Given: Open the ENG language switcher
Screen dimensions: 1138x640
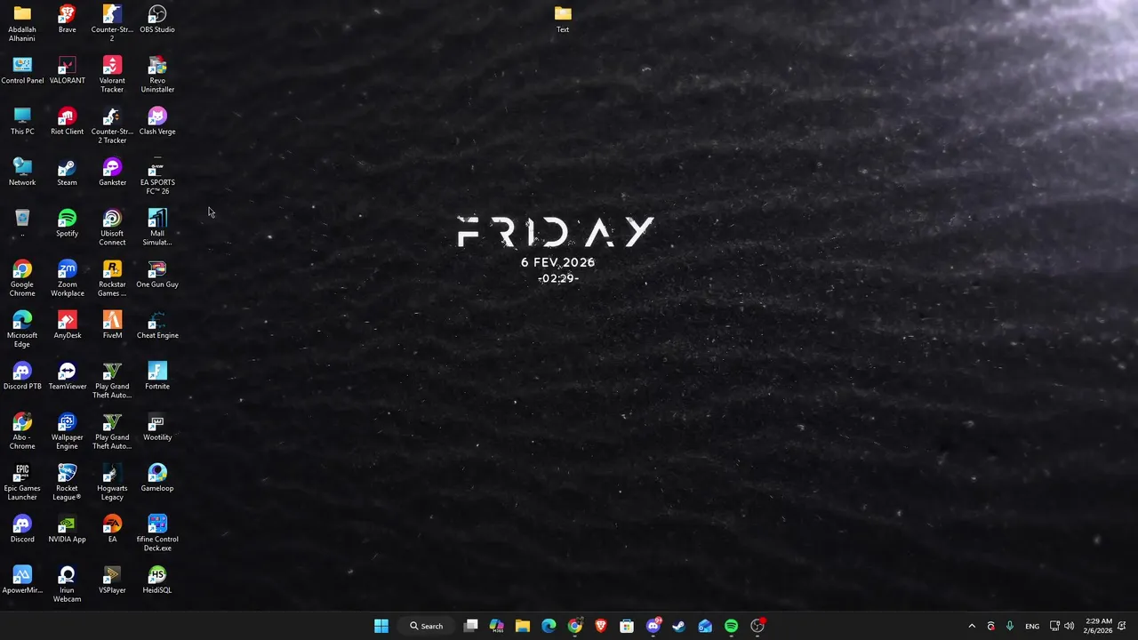Looking at the screenshot, I should (x=1032, y=626).
